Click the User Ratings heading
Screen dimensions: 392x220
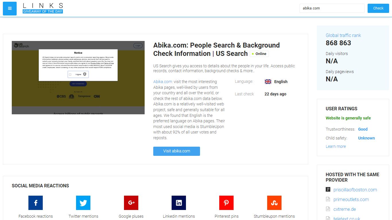point(341,109)
